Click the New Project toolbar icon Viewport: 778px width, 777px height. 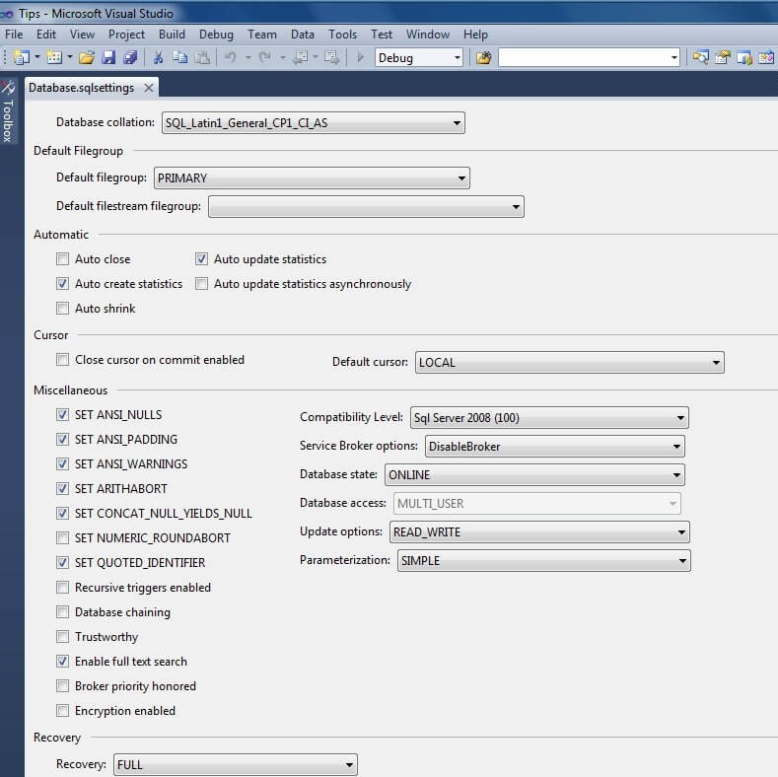(22, 57)
